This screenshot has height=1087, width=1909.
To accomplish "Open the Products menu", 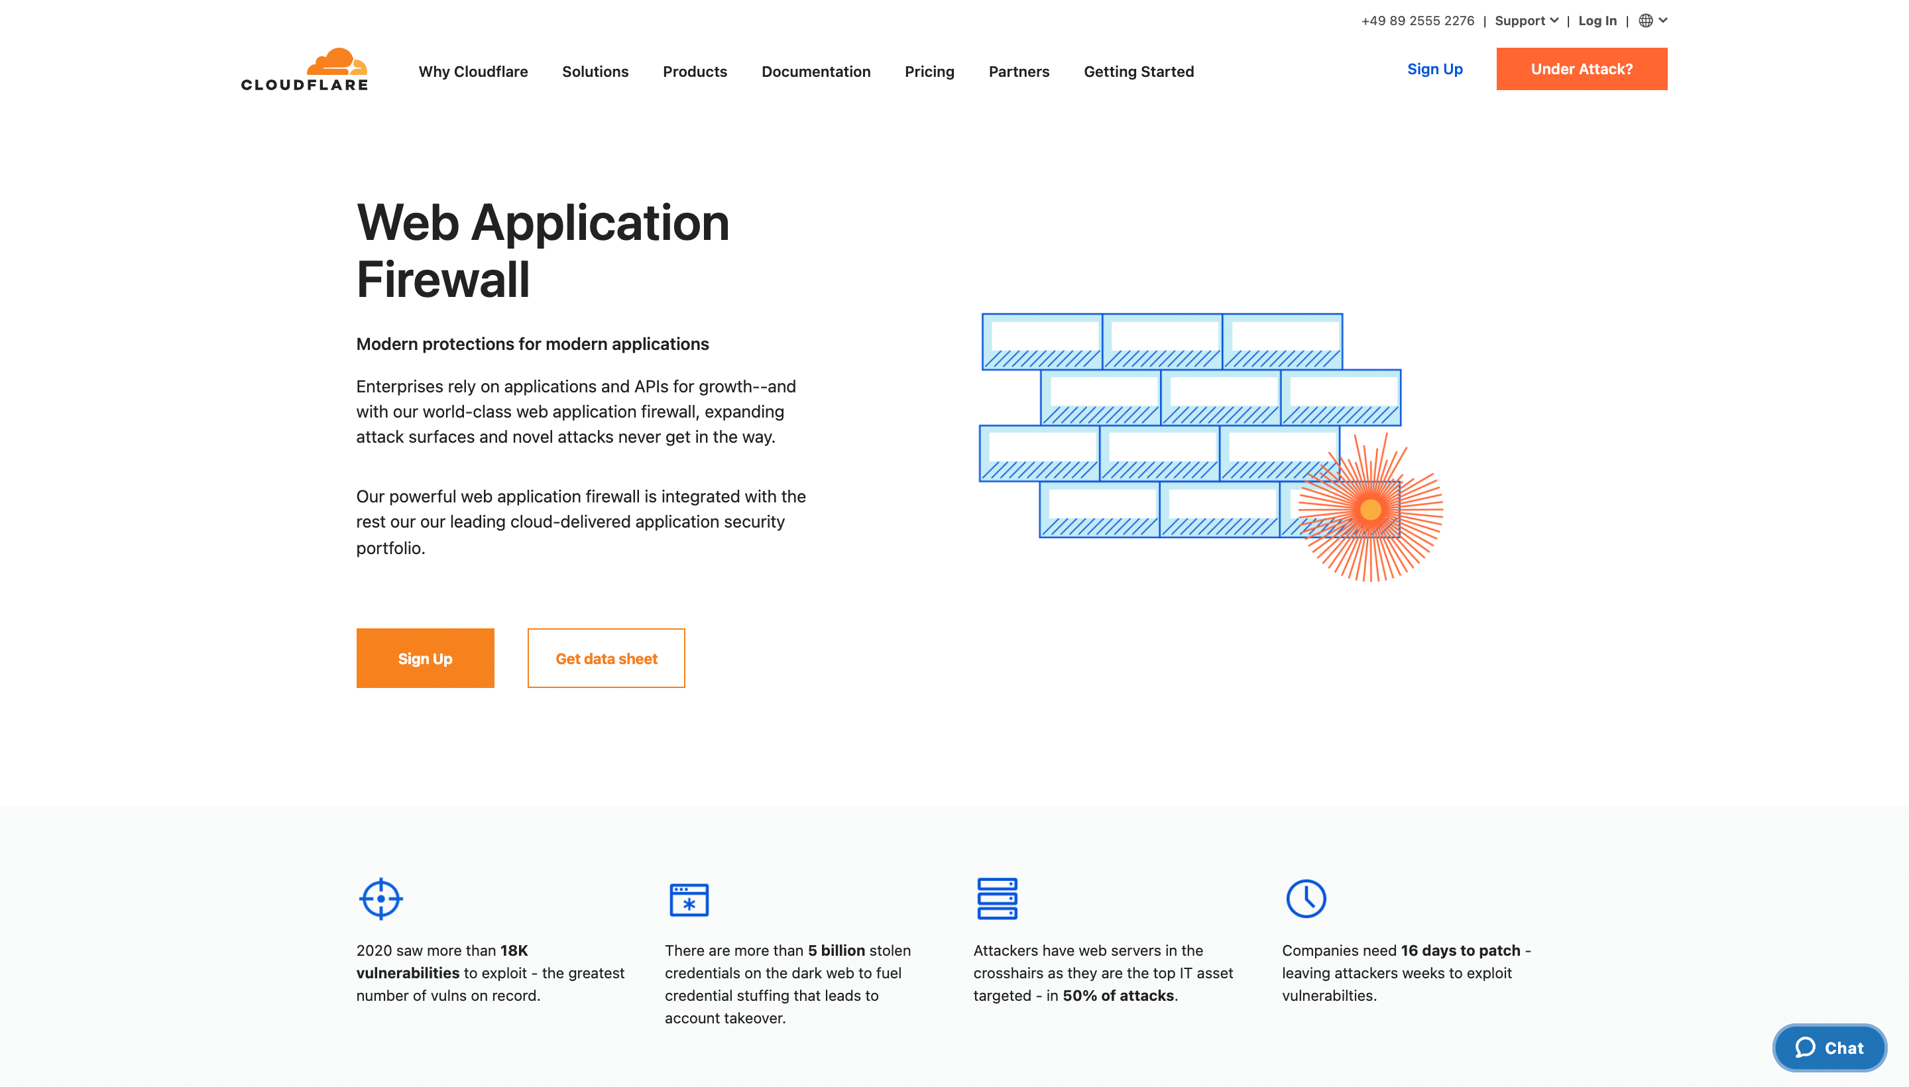I will tap(694, 72).
